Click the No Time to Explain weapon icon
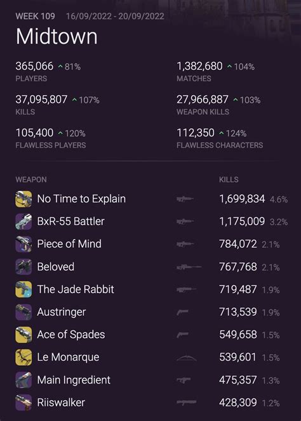The image size is (301, 421). (23, 199)
